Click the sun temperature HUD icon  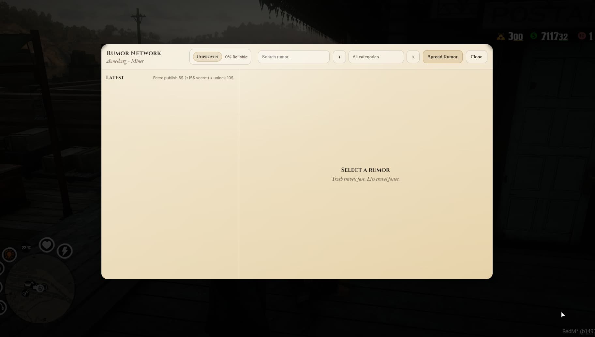tap(9, 255)
